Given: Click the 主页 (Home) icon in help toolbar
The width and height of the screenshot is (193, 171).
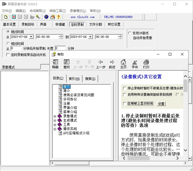Looking at the screenshot, I should 123,64.
